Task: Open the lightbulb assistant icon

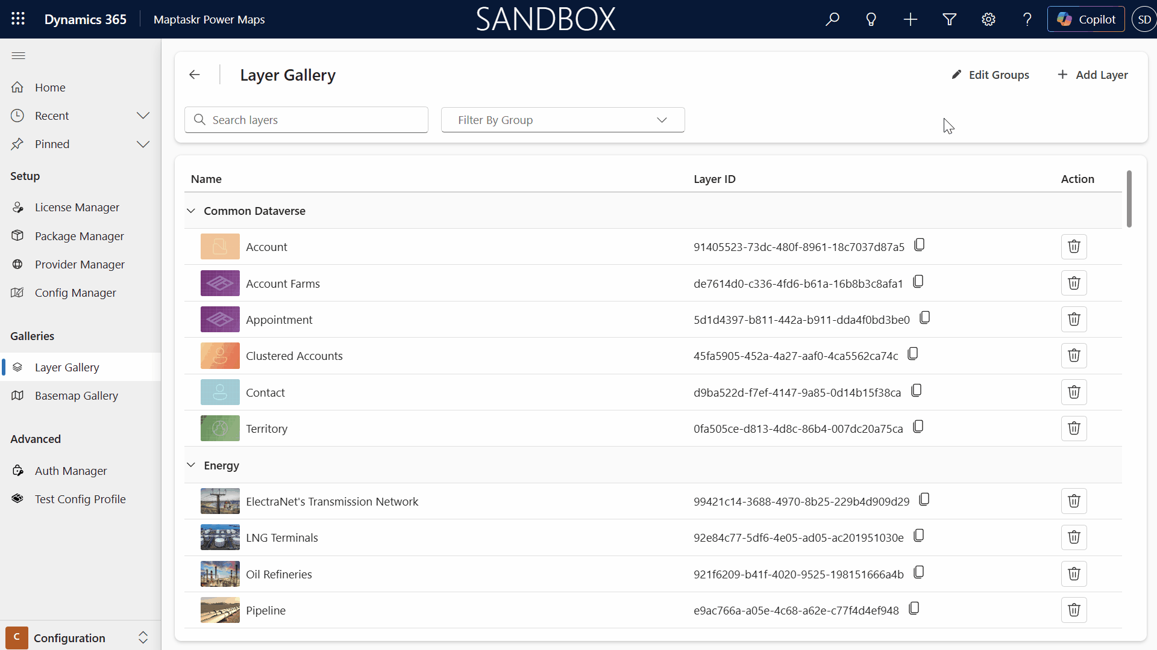Action: 871,19
